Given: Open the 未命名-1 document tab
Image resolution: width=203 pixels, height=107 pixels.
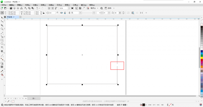Looking at the screenshot, I should point(11,17).
